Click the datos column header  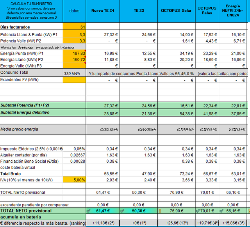pos(74,11)
